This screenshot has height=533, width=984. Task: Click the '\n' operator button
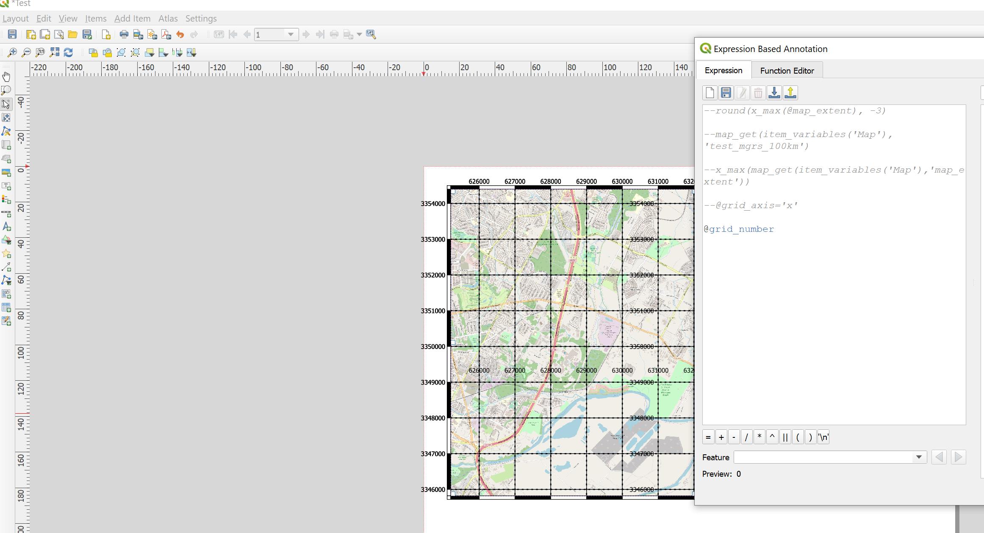(823, 437)
